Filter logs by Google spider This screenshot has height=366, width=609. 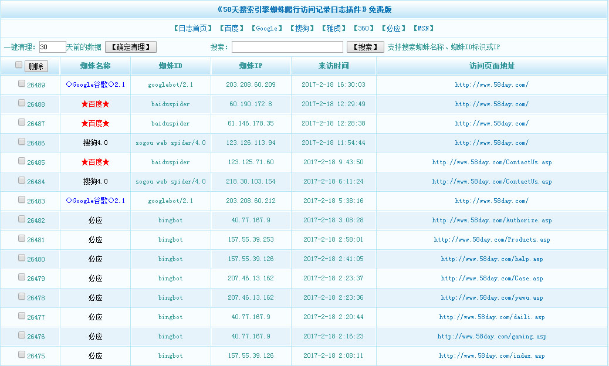[x=267, y=28]
